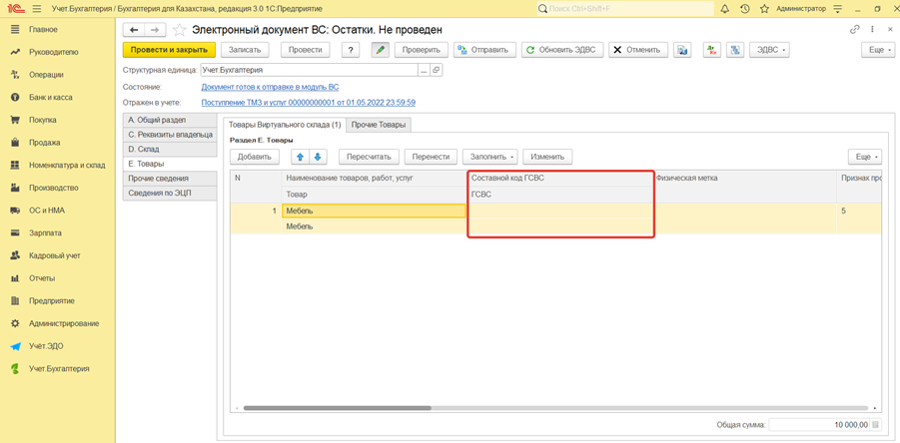Screen dimensions: 900x443
Task: Select the Мебель cell in first row
Action: click(374, 212)
